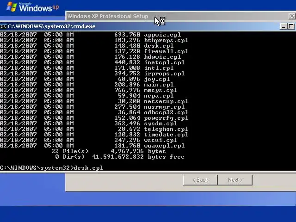Image resolution: width=296 pixels, height=222 pixels.
Task: Click the Next button in Setup
Action: 235,180
